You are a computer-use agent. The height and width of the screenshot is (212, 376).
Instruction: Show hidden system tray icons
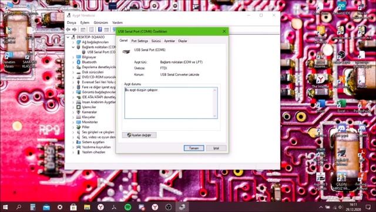pyautogui.click(x=321, y=207)
